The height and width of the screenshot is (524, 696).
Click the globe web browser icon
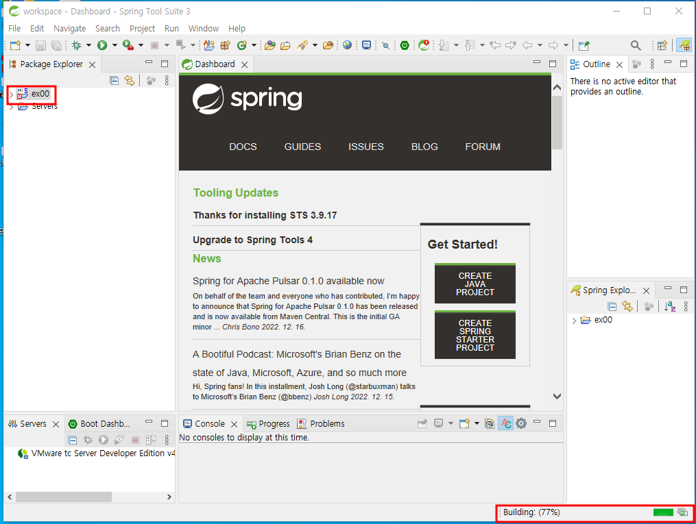(x=347, y=45)
